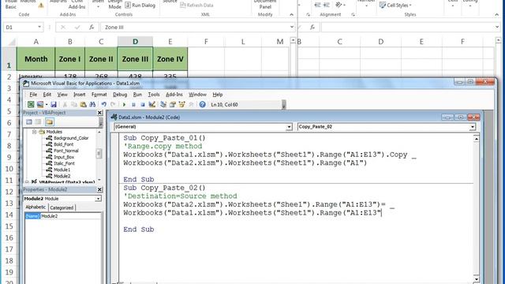Collapse the Modules folder in project tree
The height and width of the screenshot is (284, 505).
(34, 132)
